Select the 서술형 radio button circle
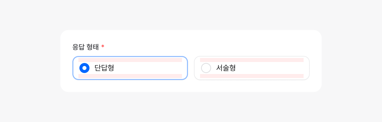Screen dimensions: 382x122 [x=206, y=68]
